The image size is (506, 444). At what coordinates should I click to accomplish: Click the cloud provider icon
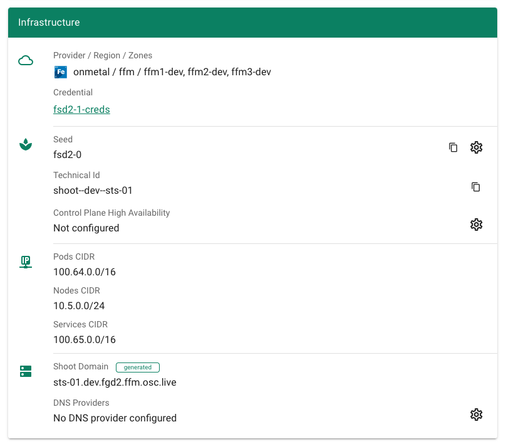tap(26, 61)
